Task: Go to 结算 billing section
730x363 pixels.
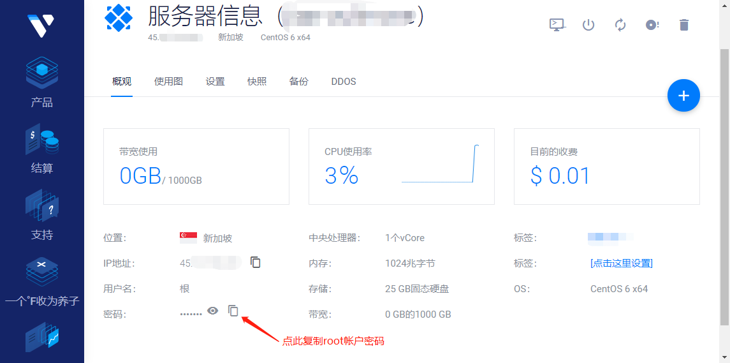Action: click(42, 149)
